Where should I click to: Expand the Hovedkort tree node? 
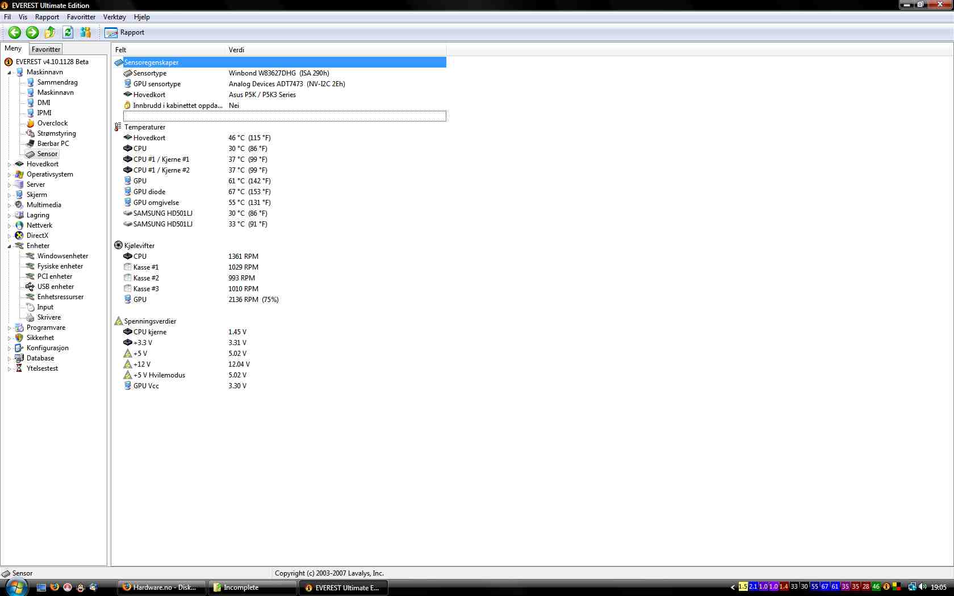[9, 165]
